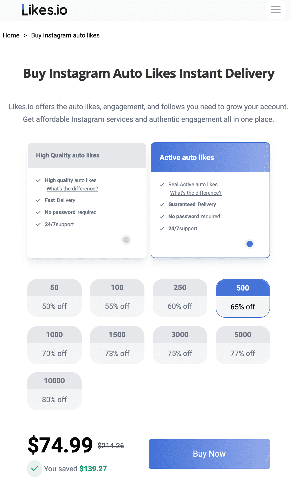291x481 pixels.
Task: Open Home from the breadcrumb
Action: (11, 35)
